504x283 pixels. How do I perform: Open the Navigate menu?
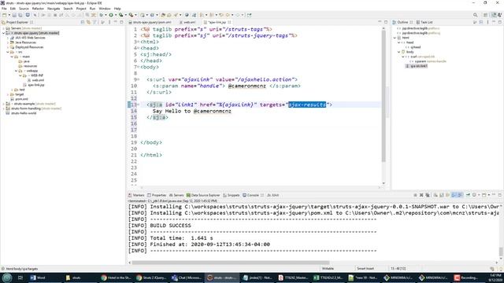pyautogui.click(x=54, y=9)
